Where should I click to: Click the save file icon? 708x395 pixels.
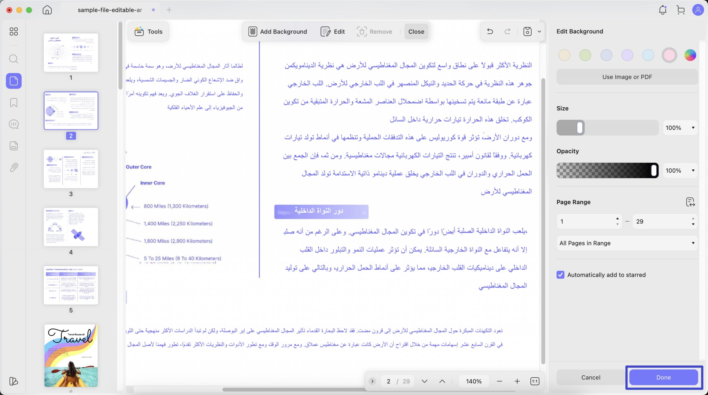(x=527, y=32)
